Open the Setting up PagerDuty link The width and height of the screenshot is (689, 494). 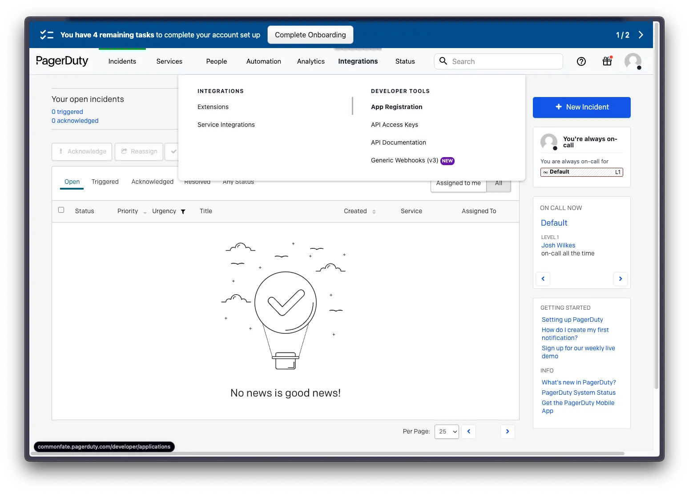[x=572, y=320]
